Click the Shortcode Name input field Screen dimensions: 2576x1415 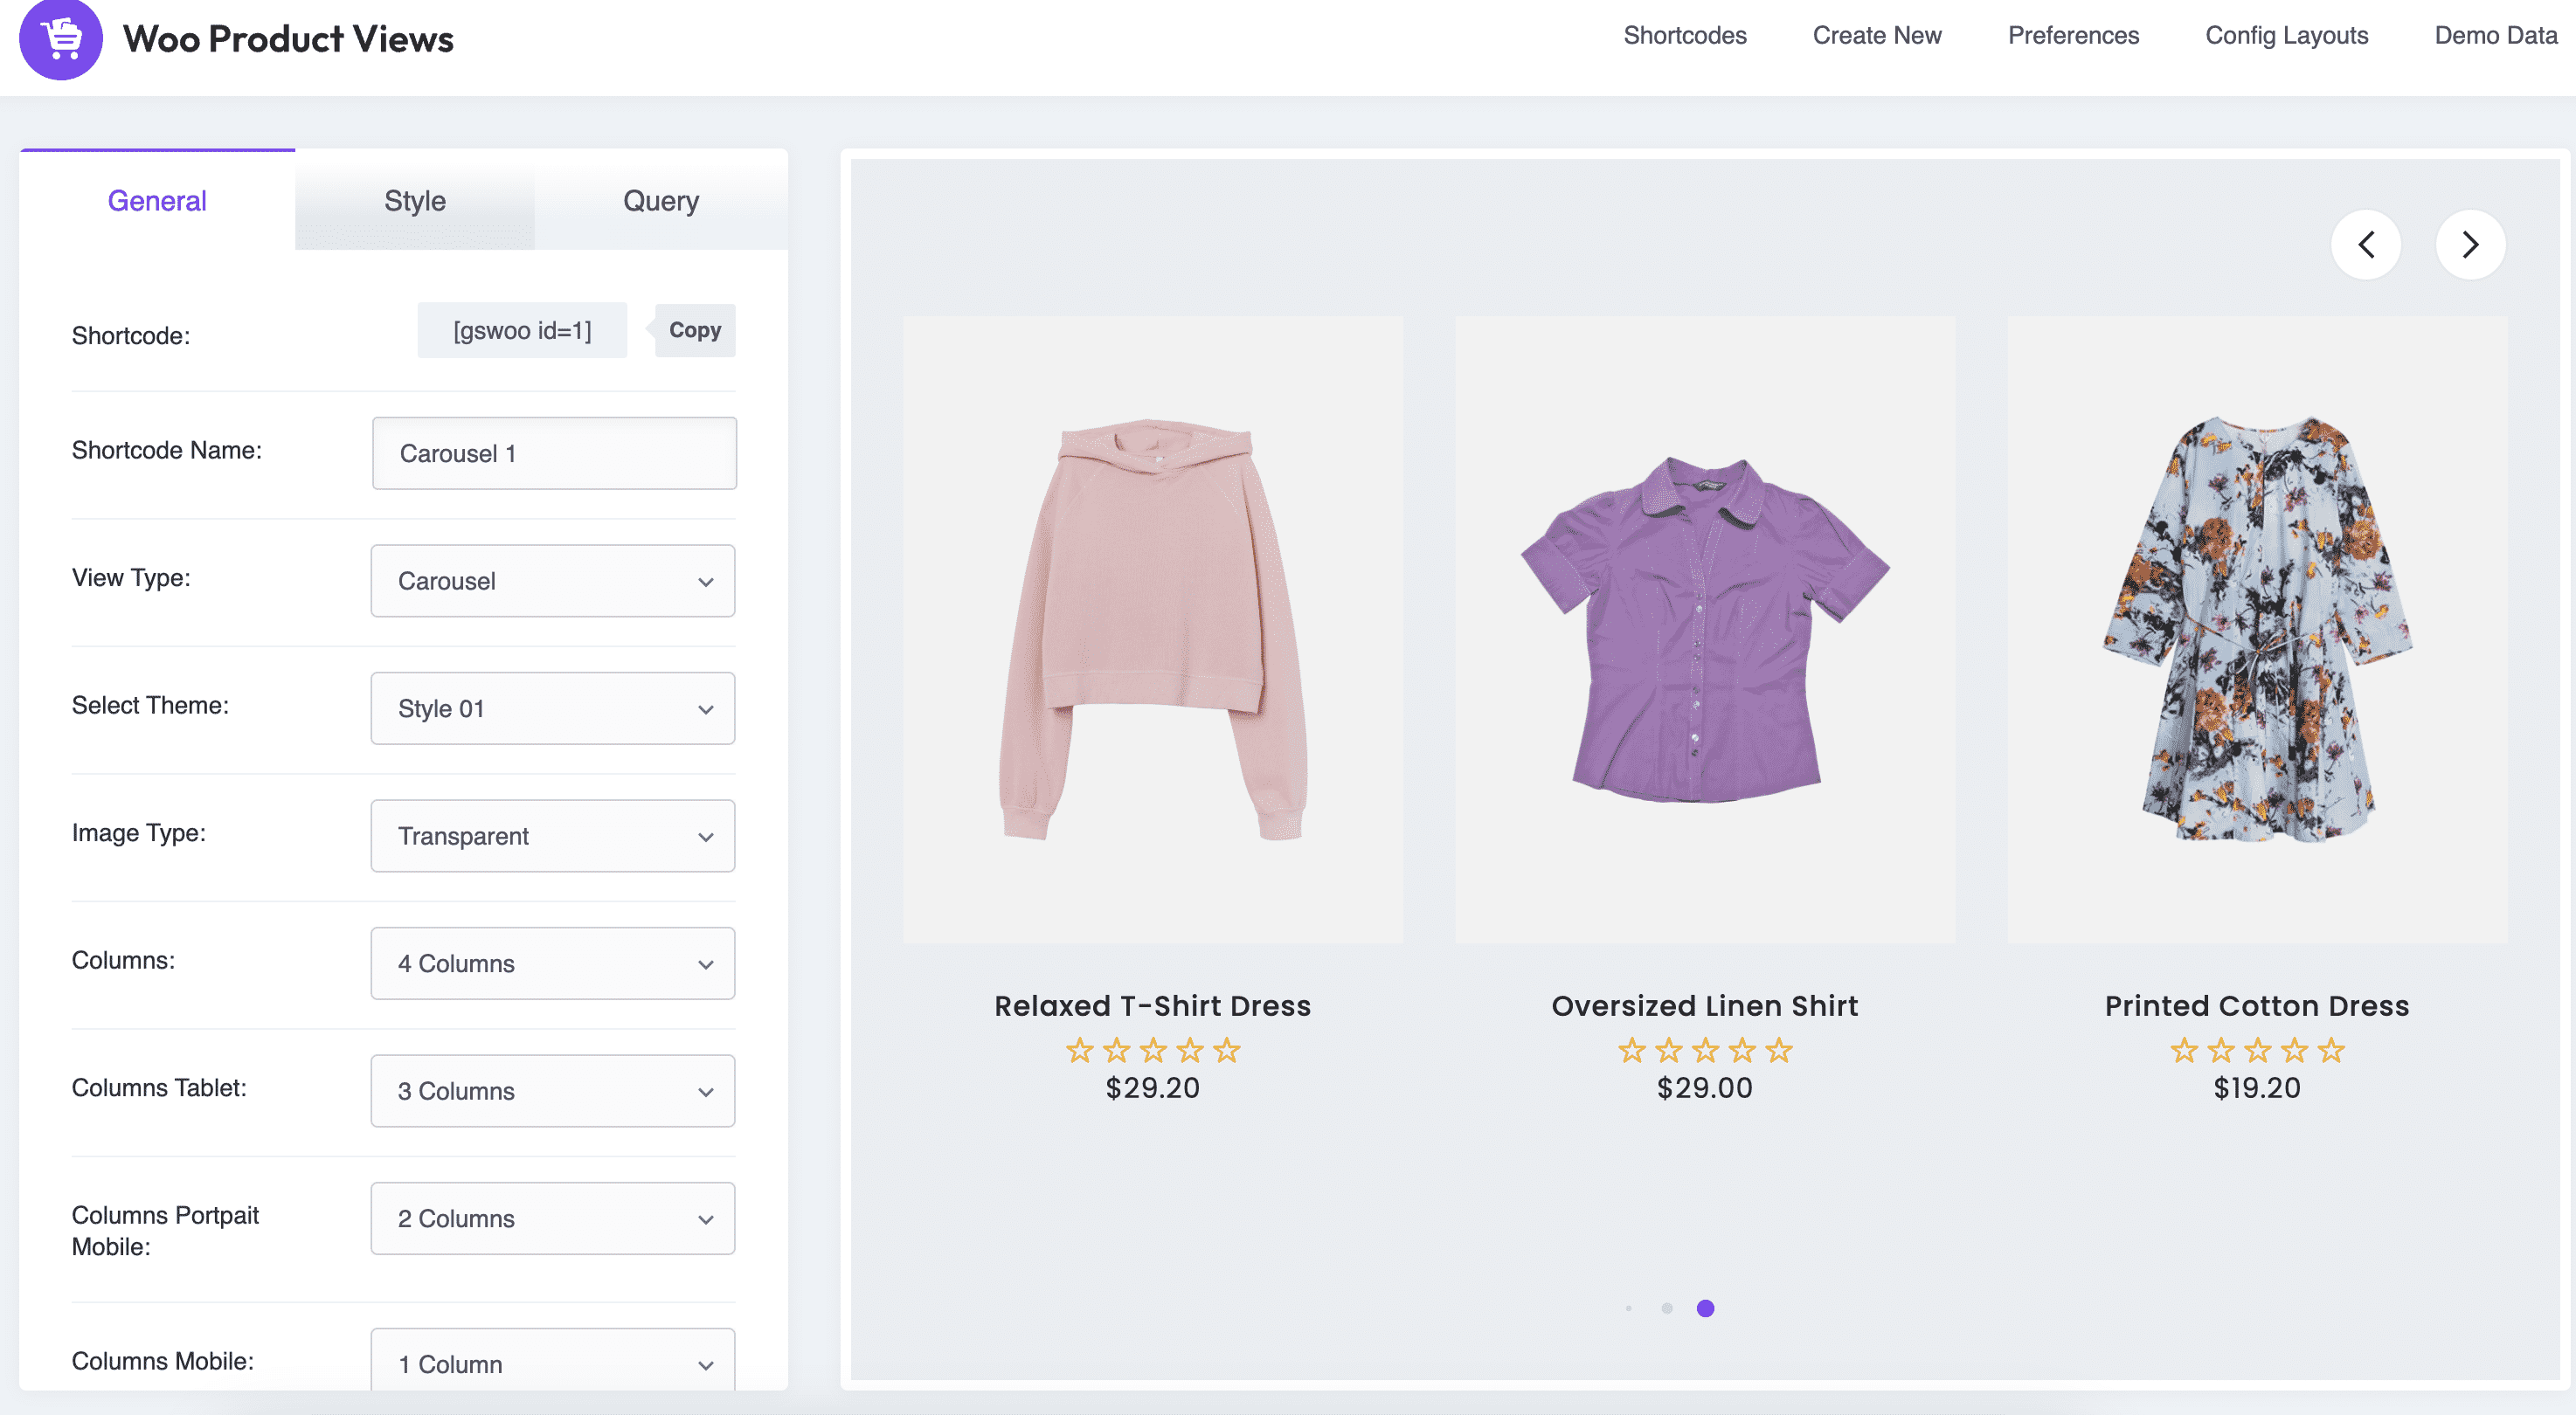554,452
